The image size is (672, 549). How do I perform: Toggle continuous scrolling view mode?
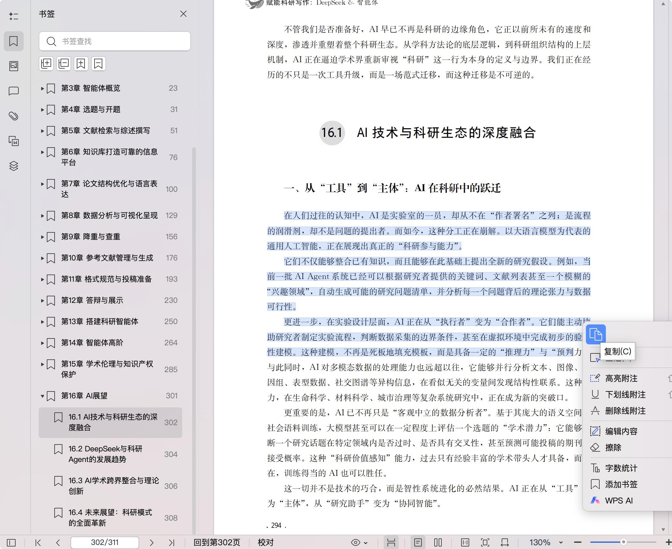point(391,543)
